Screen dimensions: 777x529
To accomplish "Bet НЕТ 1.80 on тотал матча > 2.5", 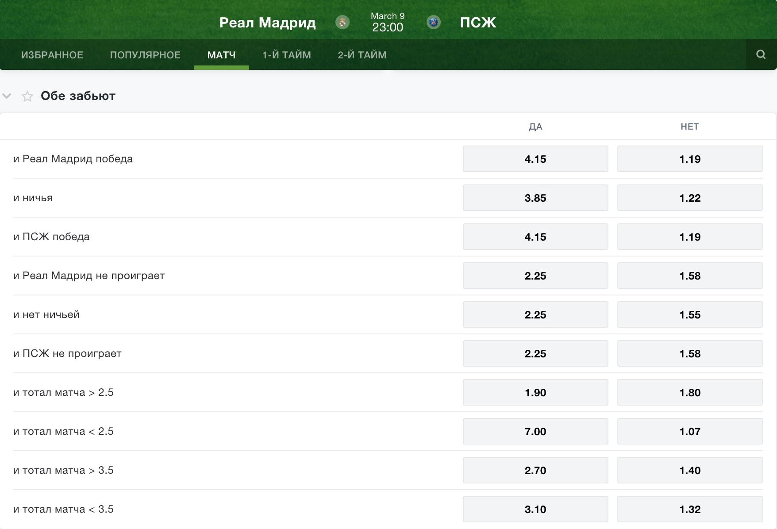I will [690, 392].
